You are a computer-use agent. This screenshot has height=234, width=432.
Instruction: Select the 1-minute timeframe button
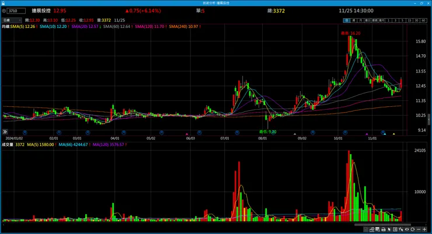pyautogui.click(x=388, y=20)
